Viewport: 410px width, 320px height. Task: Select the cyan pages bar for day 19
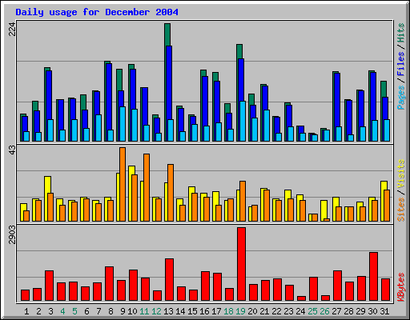tap(243, 121)
